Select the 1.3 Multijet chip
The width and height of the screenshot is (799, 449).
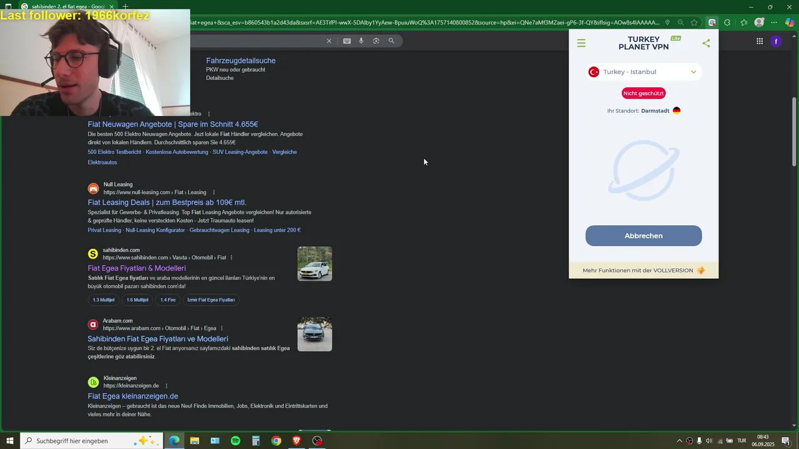pyautogui.click(x=104, y=300)
